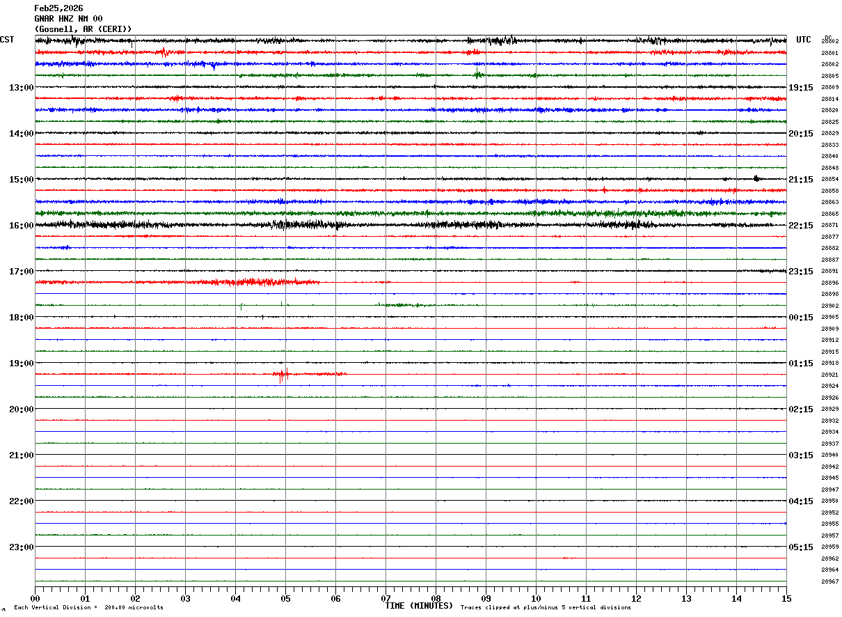The height and width of the screenshot is (617, 842).
Task: Click the TIME (MINUTES) axis title
Action: tap(419, 606)
